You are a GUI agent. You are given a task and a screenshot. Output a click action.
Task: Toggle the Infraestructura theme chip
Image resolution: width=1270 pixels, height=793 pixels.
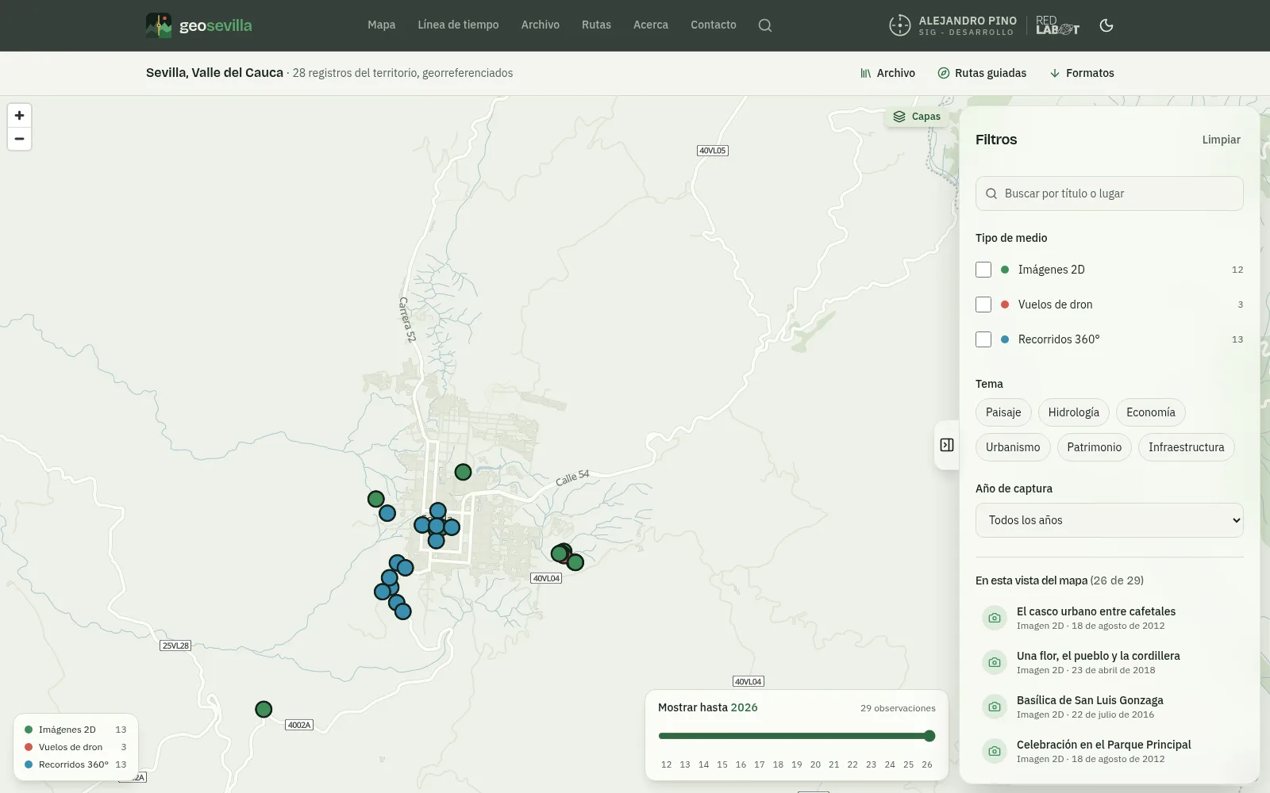pos(1187,447)
